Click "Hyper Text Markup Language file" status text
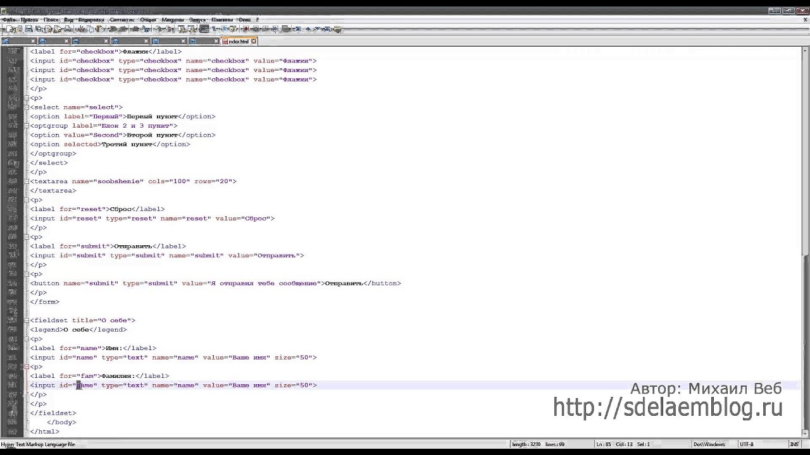Image resolution: width=810 pixels, height=455 pixels. point(38,444)
